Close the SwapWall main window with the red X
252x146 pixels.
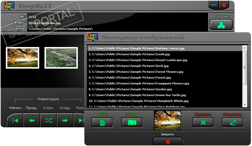224,5
